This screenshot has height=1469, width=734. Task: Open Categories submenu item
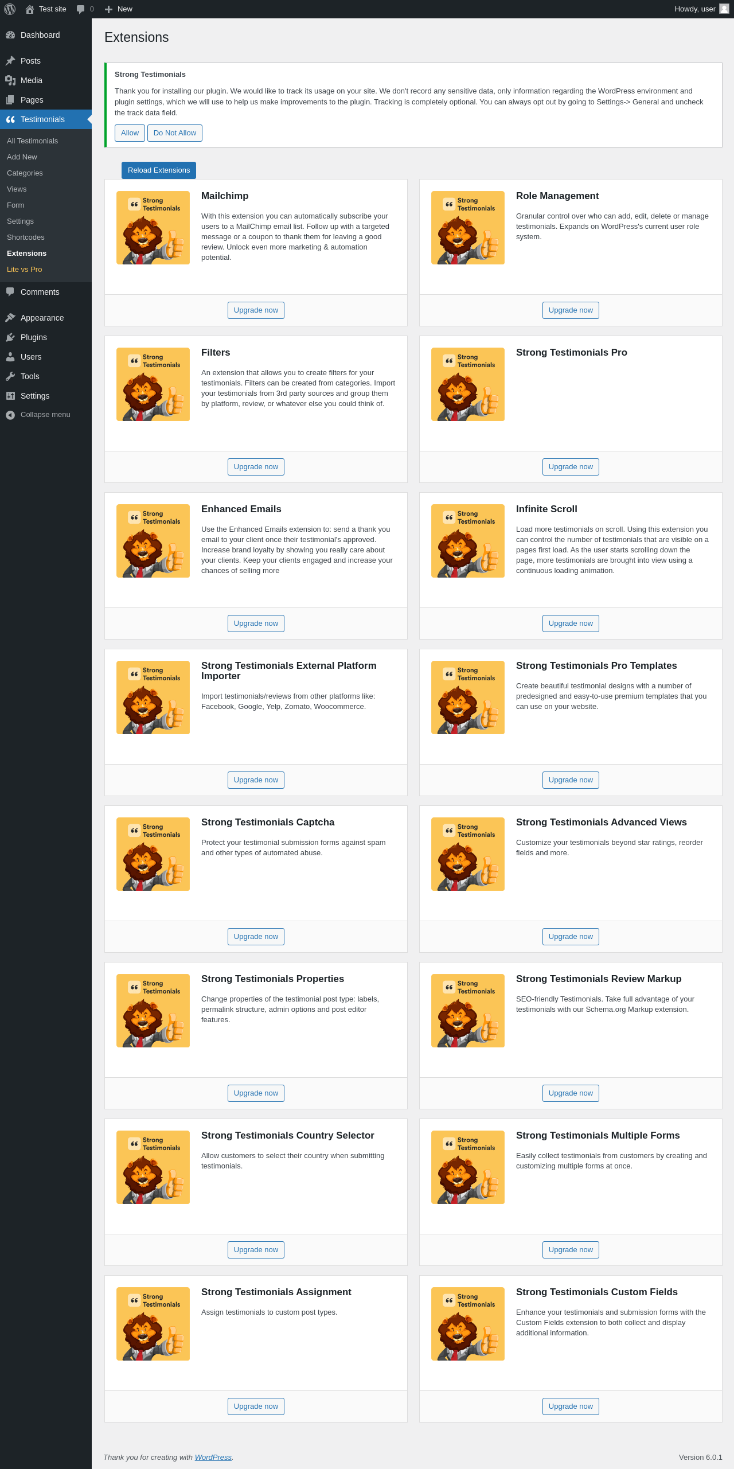pos(25,173)
